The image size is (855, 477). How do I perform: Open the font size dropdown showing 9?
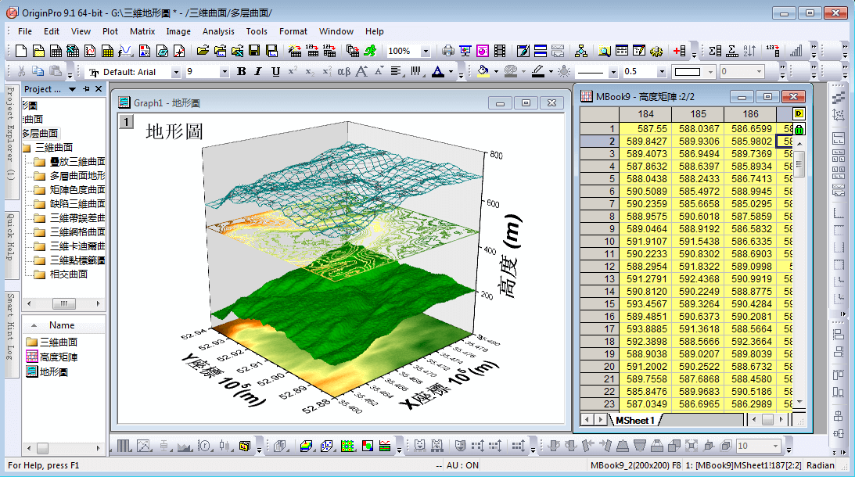click(225, 72)
